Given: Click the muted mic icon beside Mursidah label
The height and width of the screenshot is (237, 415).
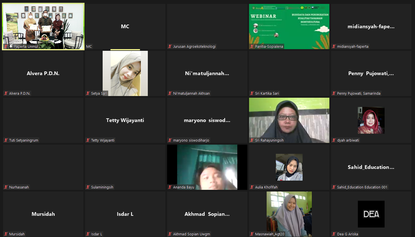Looking at the screenshot, I should tap(6, 234).
